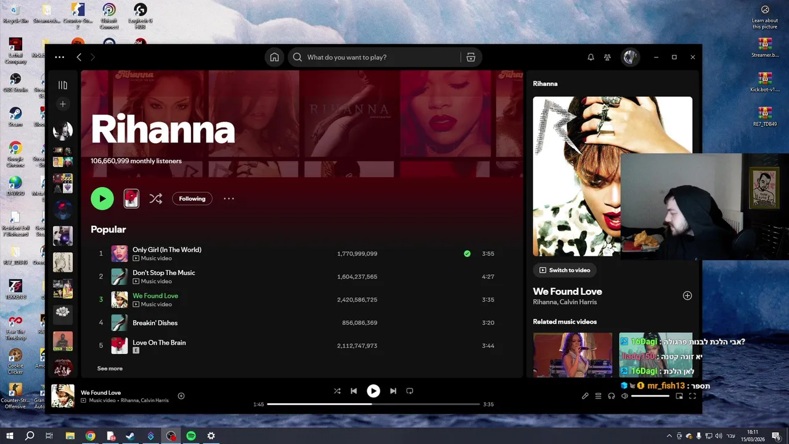Open the Browse icon in search bar
Image resolution: width=789 pixels, height=444 pixels.
tap(471, 57)
